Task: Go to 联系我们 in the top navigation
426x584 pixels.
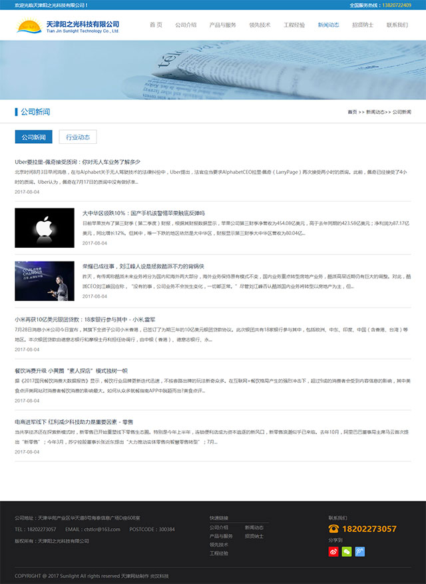Action: (397, 25)
